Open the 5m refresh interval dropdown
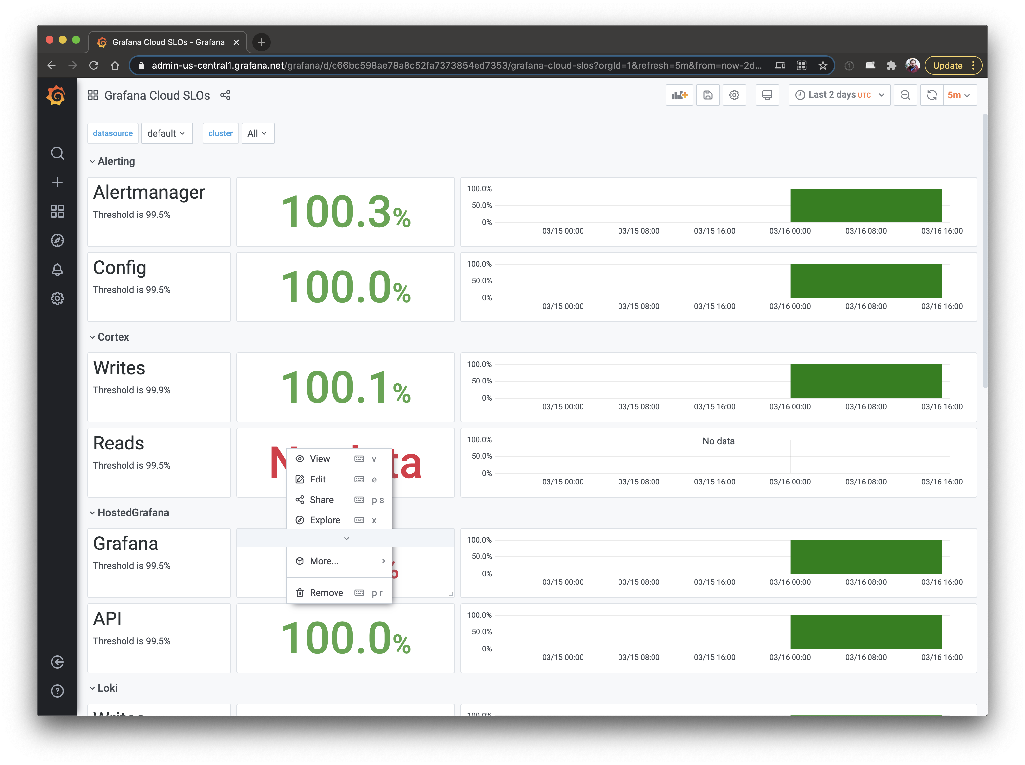Image resolution: width=1025 pixels, height=765 pixels. pos(959,95)
